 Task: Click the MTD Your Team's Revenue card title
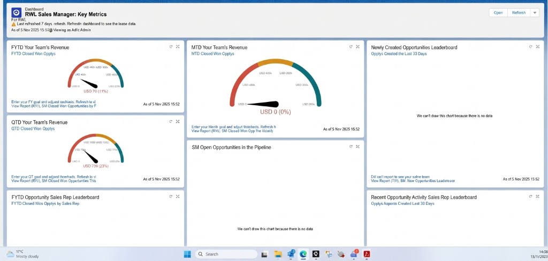pyautogui.click(x=219, y=48)
